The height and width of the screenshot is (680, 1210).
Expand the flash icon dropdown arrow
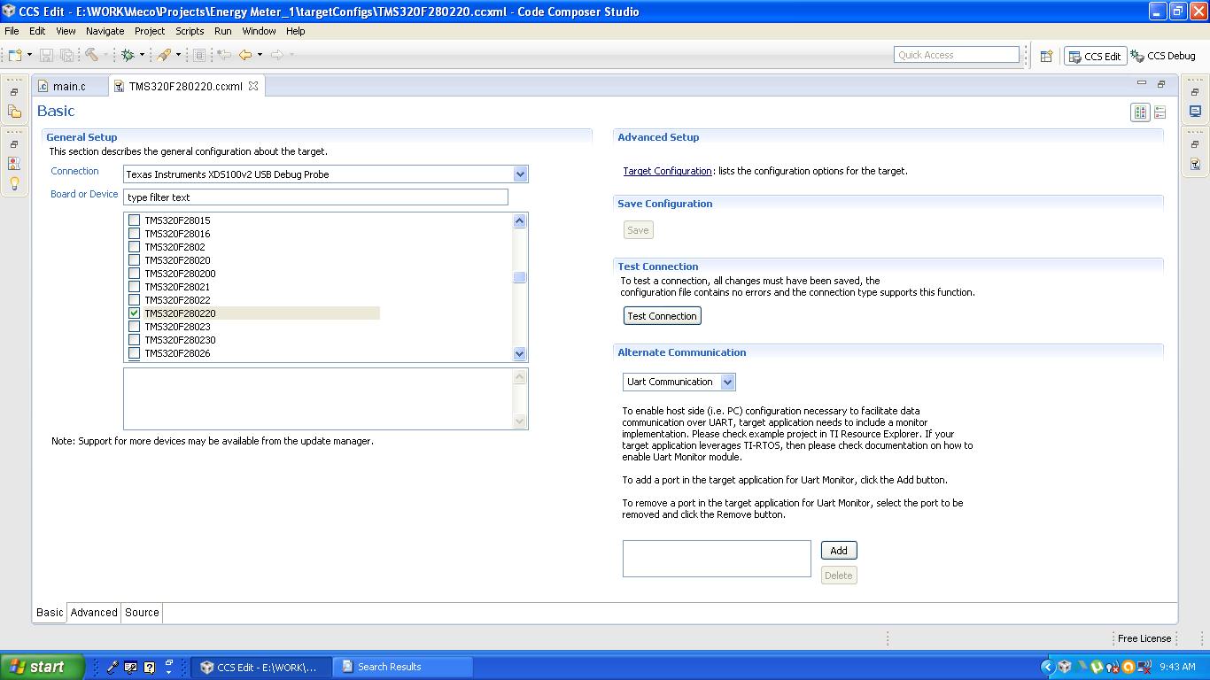click(178, 55)
